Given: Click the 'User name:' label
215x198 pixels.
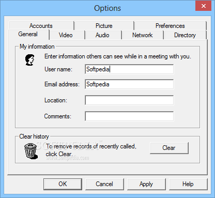Looking at the screenshot, I should [58, 69].
